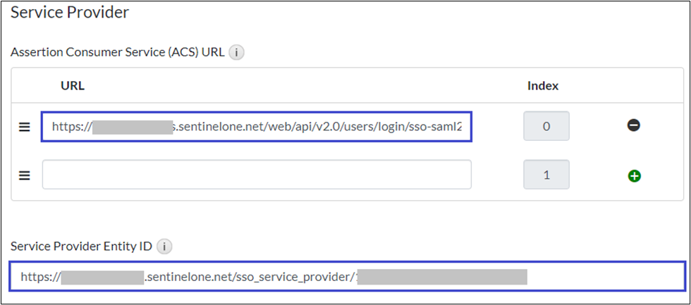Select the Index field showing 1
691x305 pixels.
(546, 175)
